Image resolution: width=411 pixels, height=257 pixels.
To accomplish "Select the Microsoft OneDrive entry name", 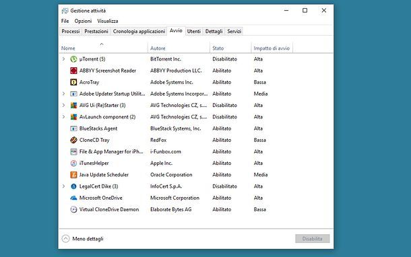I will [x=101, y=198].
